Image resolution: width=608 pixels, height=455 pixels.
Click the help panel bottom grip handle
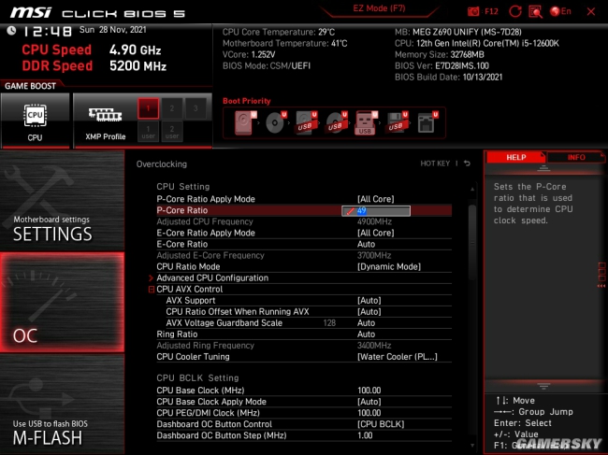[x=543, y=386]
